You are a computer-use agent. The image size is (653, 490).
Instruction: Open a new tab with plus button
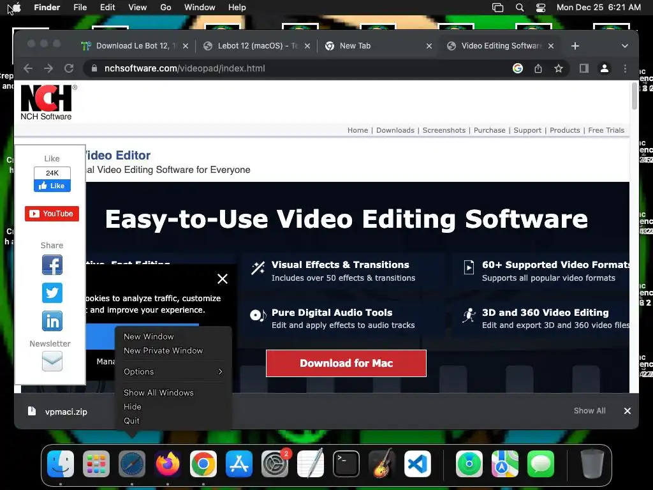coord(575,46)
